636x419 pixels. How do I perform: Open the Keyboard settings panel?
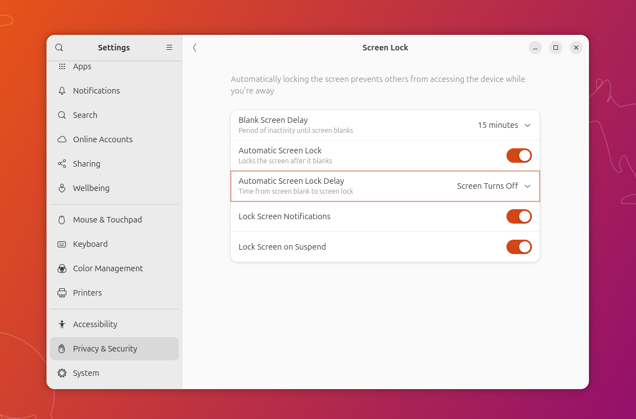(115, 244)
